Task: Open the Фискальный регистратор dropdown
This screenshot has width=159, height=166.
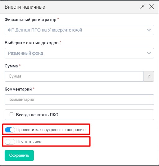Action: (x=79, y=30)
